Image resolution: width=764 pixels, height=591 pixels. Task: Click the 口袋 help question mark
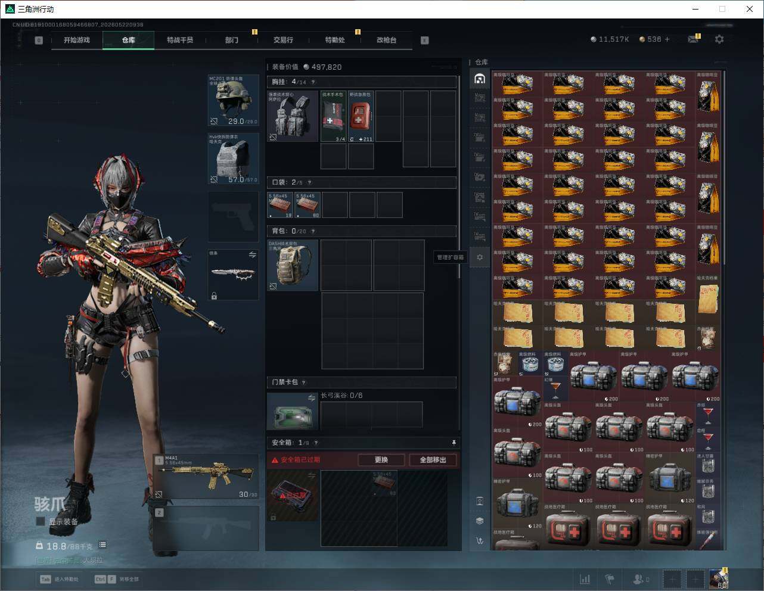click(309, 182)
